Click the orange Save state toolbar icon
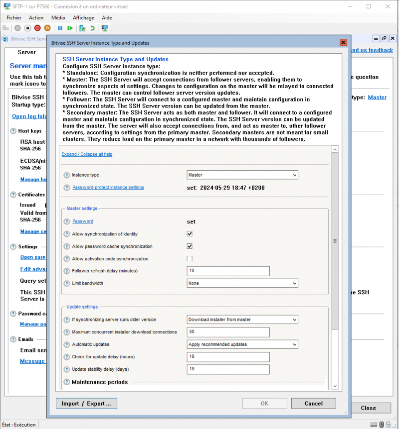 click(x=47, y=28)
